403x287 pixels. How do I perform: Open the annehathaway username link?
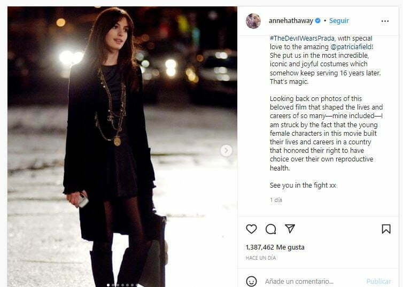tap(291, 21)
